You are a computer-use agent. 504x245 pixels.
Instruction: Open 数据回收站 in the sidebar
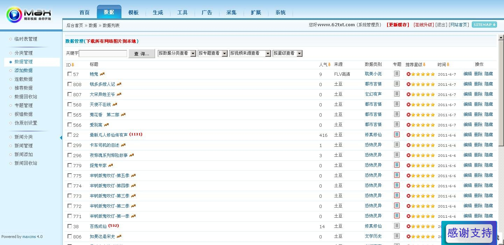[26, 97]
